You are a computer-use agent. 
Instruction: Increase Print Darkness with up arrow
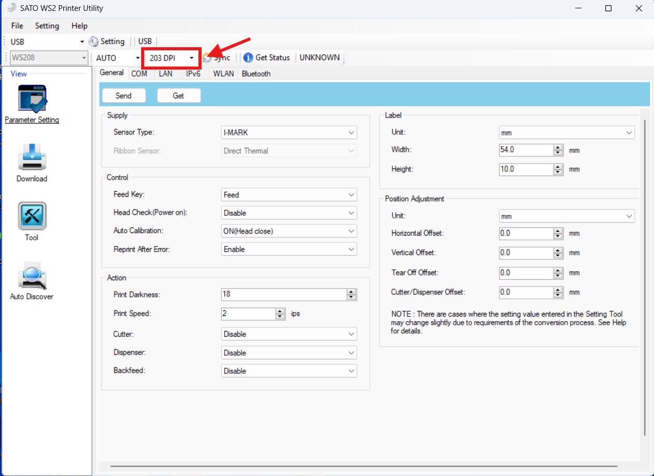(x=351, y=292)
